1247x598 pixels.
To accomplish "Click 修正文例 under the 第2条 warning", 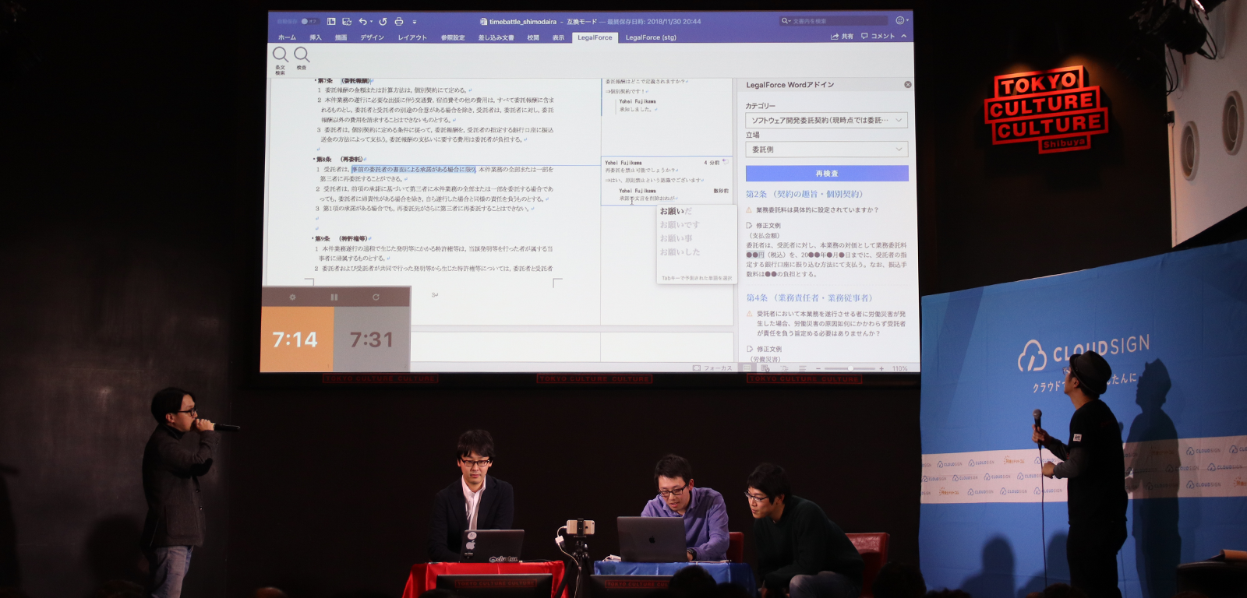I will click(x=768, y=226).
